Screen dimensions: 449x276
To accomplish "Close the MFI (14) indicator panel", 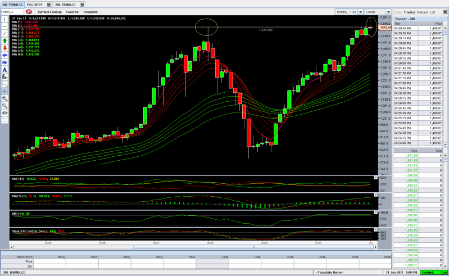I will [x=376, y=212].
